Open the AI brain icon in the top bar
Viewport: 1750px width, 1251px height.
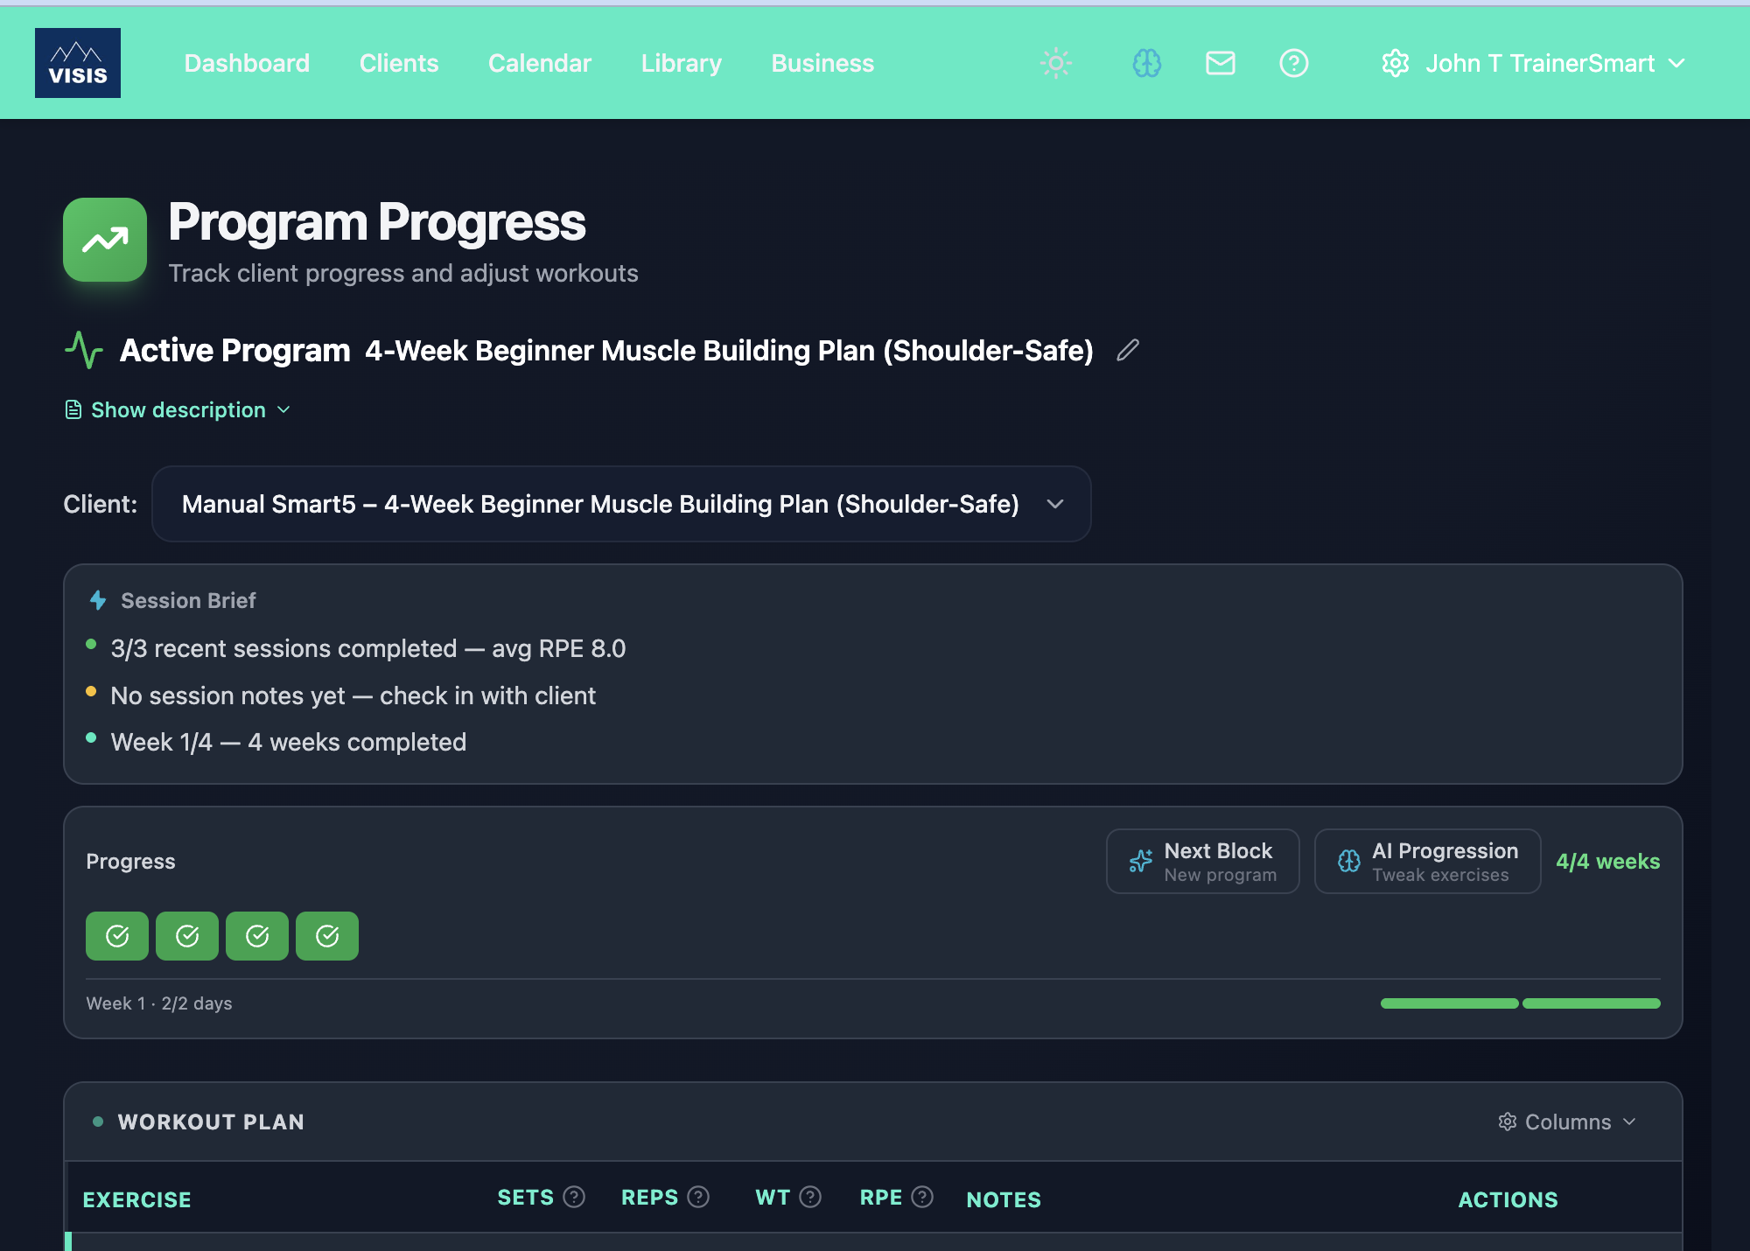coord(1146,62)
